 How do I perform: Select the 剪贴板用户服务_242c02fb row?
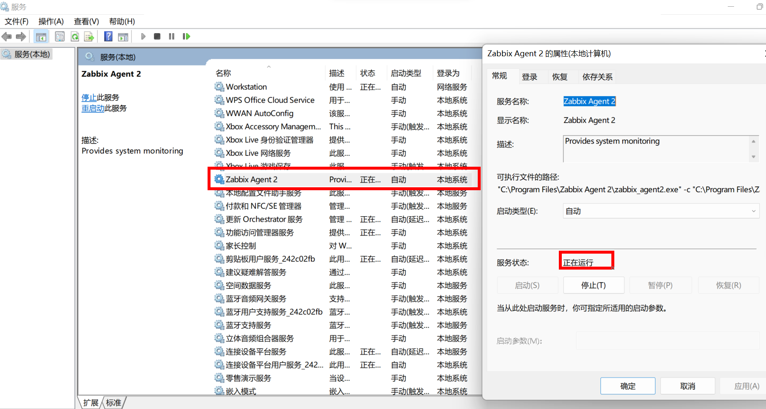pyautogui.click(x=342, y=259)
